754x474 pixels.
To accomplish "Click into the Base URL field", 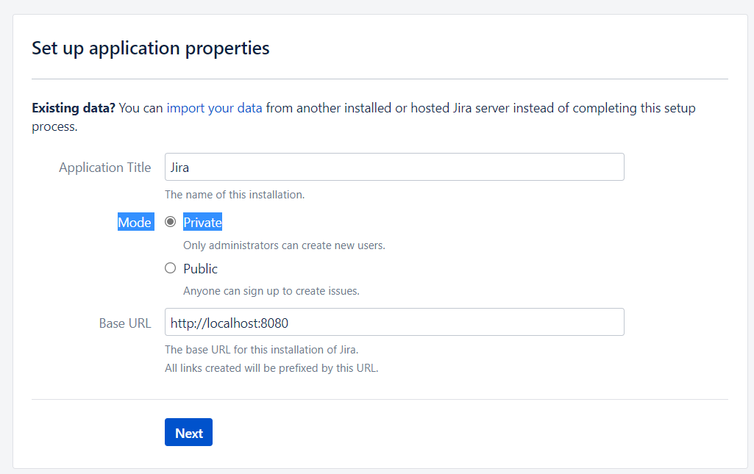I will coord(394,322).
